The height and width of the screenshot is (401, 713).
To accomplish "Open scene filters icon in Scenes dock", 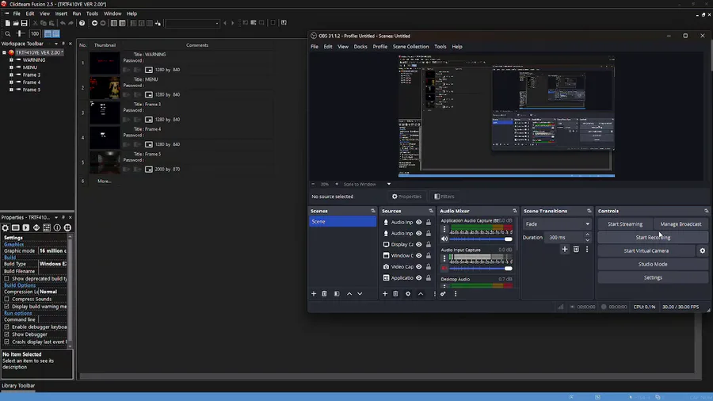I will pos(337,294).
